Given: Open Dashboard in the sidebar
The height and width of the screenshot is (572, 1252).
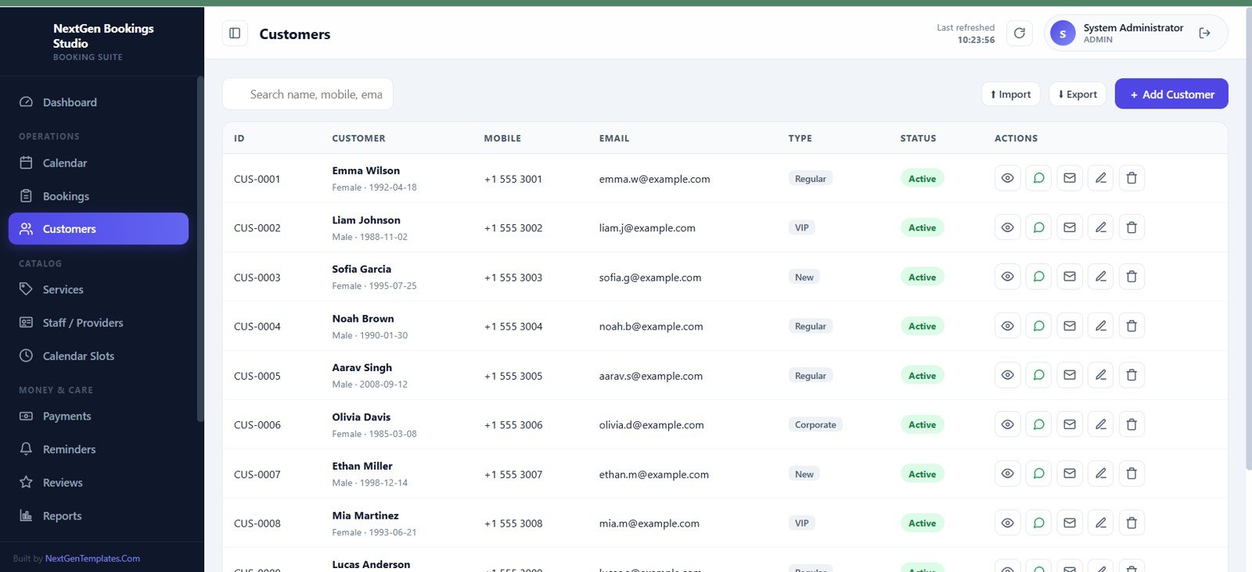Looking at the screenshot, I should point(99,102).
